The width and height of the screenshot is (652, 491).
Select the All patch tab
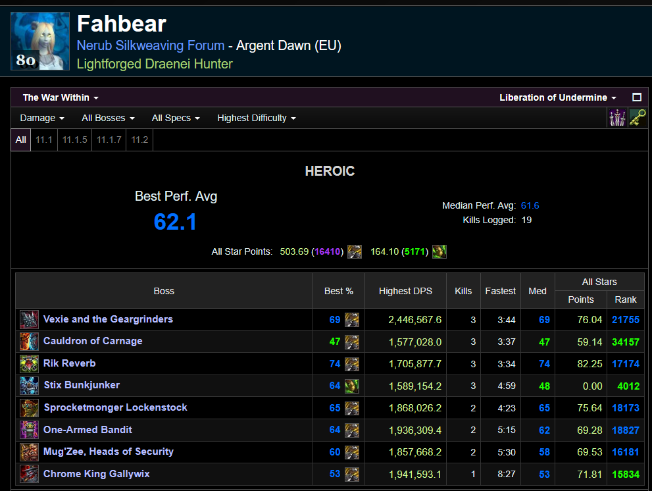coord(21,140)
